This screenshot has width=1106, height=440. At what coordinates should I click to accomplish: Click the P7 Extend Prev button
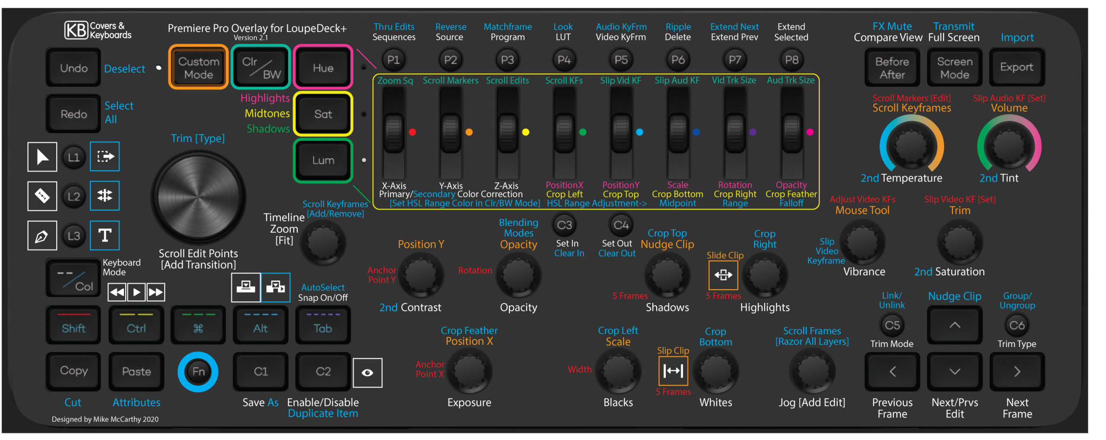(x=735, y=60)
